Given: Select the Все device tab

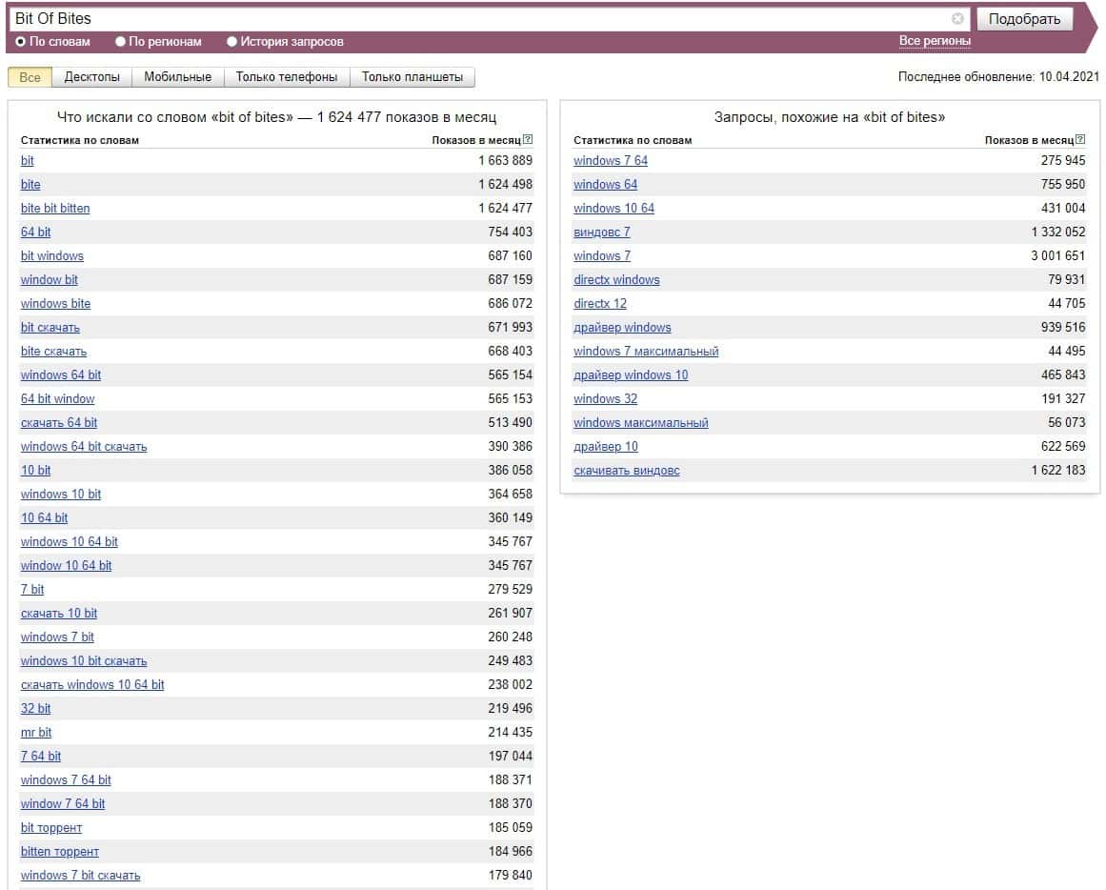Looking at the screenshot, I should click(x=30, y=77).
